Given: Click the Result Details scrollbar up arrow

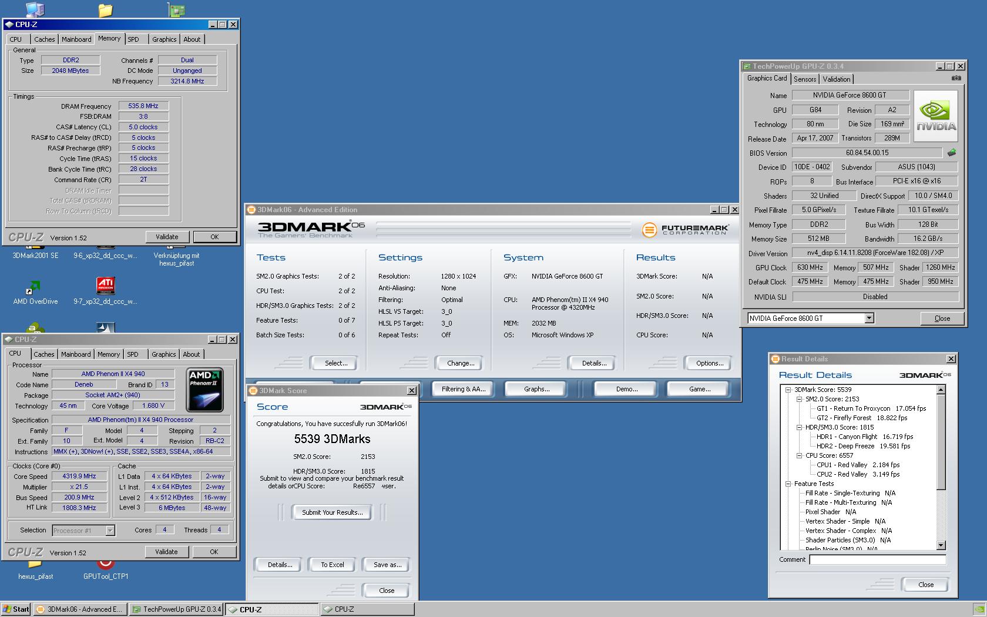Looking at the screenshot, I should click(x=941, y=390).
